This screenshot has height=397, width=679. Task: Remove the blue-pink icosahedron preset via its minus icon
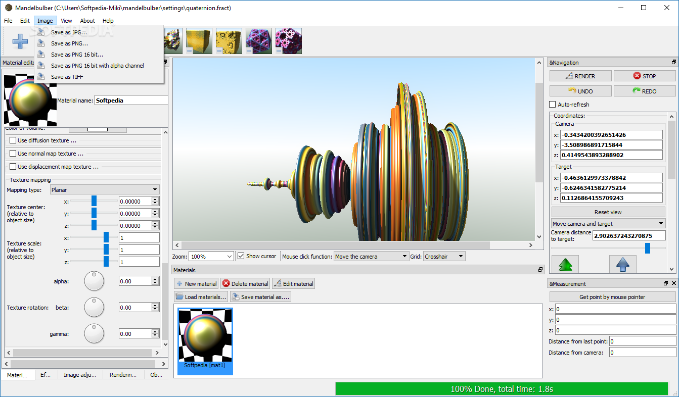point(249,51)
